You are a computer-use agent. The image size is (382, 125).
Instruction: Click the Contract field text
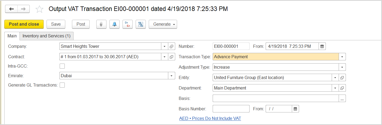(110, 57)
